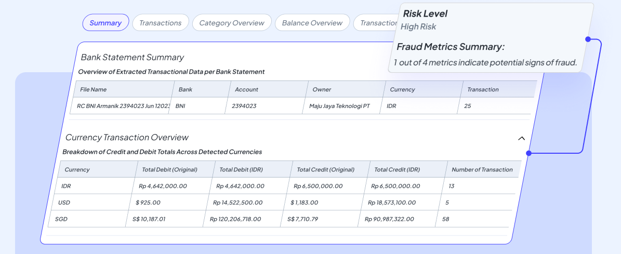Collapse the Currency Transaction Overview section
The height and width of the screenshot is (254, 621).
click(522, 139)
